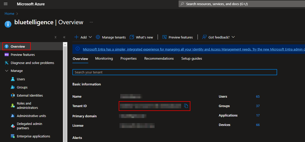Copy the Tenant ID to clipboard
The image size is (305, 142).
click(x=186, y=106)
